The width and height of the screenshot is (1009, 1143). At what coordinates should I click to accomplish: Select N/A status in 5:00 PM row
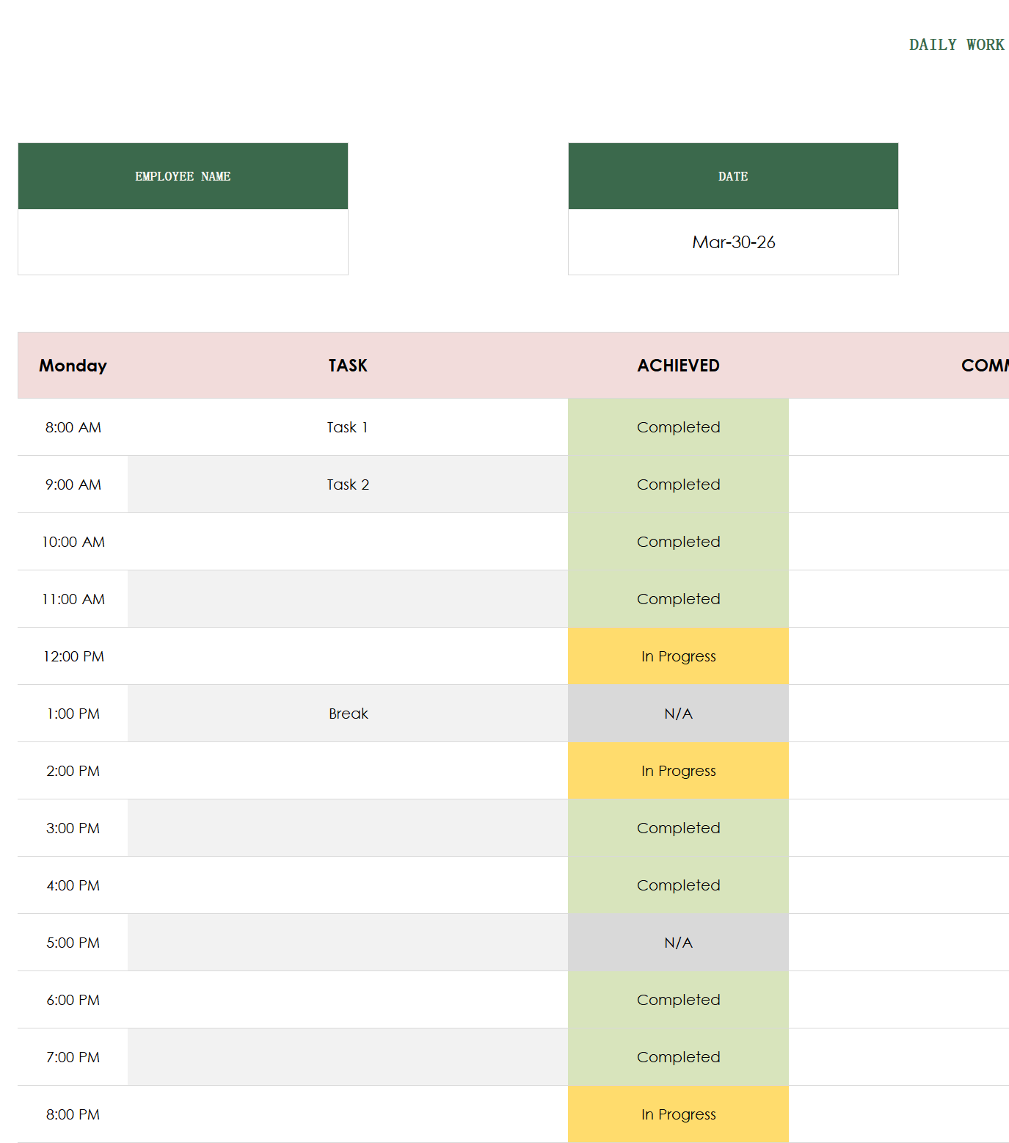pos(678,943)
